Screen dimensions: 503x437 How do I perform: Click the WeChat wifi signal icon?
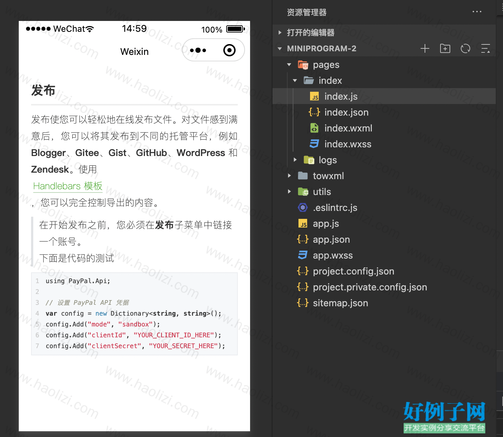tap(90, 29)
